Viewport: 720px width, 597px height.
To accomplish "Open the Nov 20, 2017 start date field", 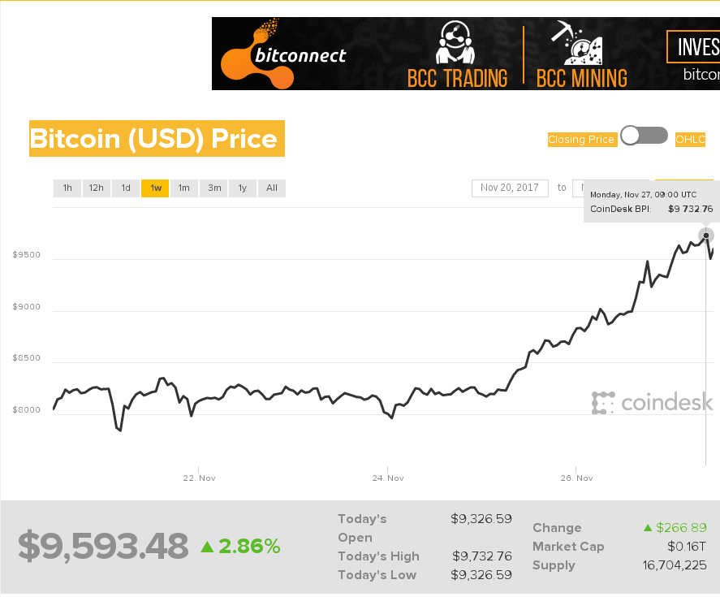I will [x=510, y=188].
